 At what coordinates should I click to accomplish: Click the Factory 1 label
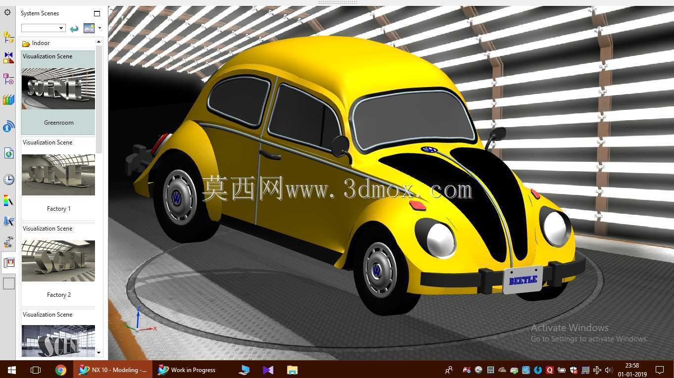click(x=59, y=209)
